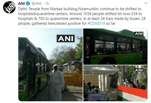Click the @ANI handle
The height and width of the screenshot is (103, 151).
[36, 4]
